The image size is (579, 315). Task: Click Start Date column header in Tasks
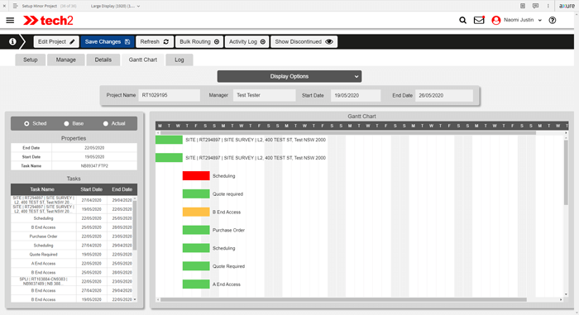point(92,189)
